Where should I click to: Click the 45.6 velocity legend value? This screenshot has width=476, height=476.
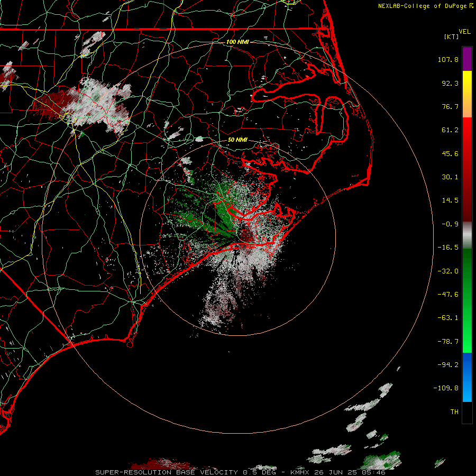(450, 153)
